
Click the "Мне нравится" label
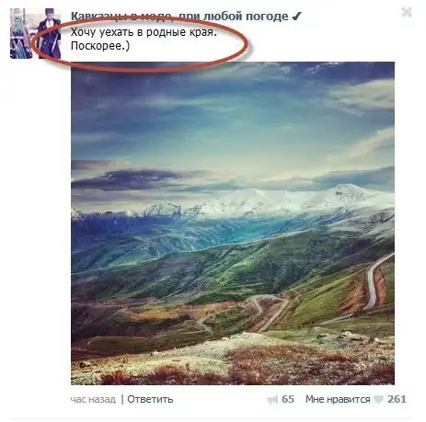(x=338, y=399)
